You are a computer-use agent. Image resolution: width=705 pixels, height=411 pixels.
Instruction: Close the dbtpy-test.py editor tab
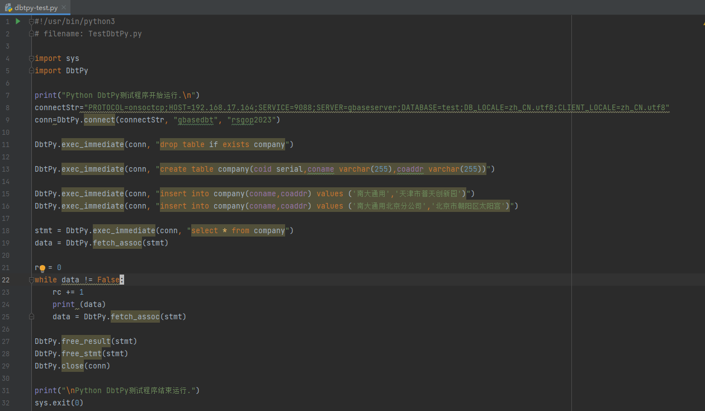click(x=64, y=8)
